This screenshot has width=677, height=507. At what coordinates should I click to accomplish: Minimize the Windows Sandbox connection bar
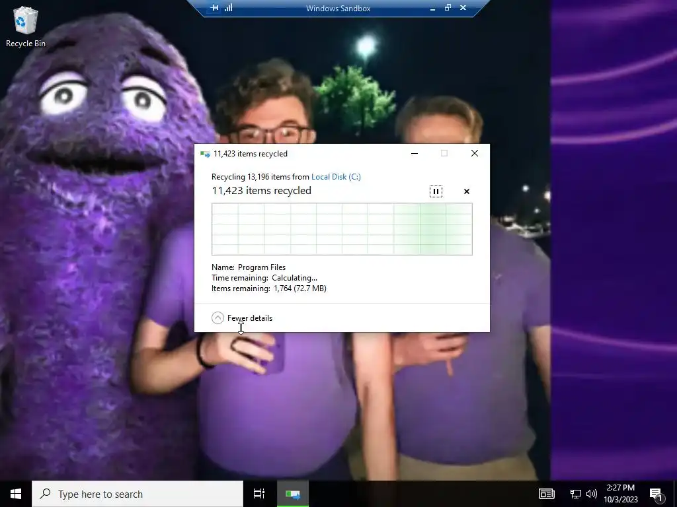pos(432,8)
